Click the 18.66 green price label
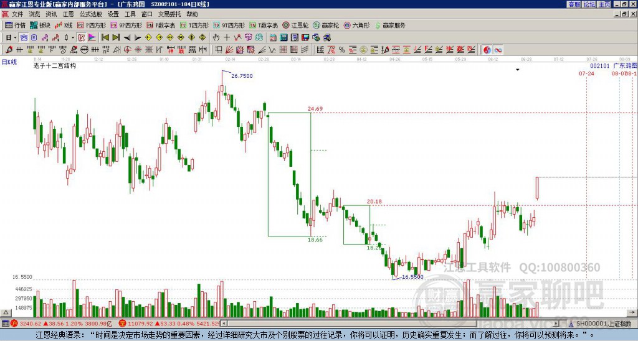Image resolution: width=638 pixels, height=341 pixels. point(315,240)
